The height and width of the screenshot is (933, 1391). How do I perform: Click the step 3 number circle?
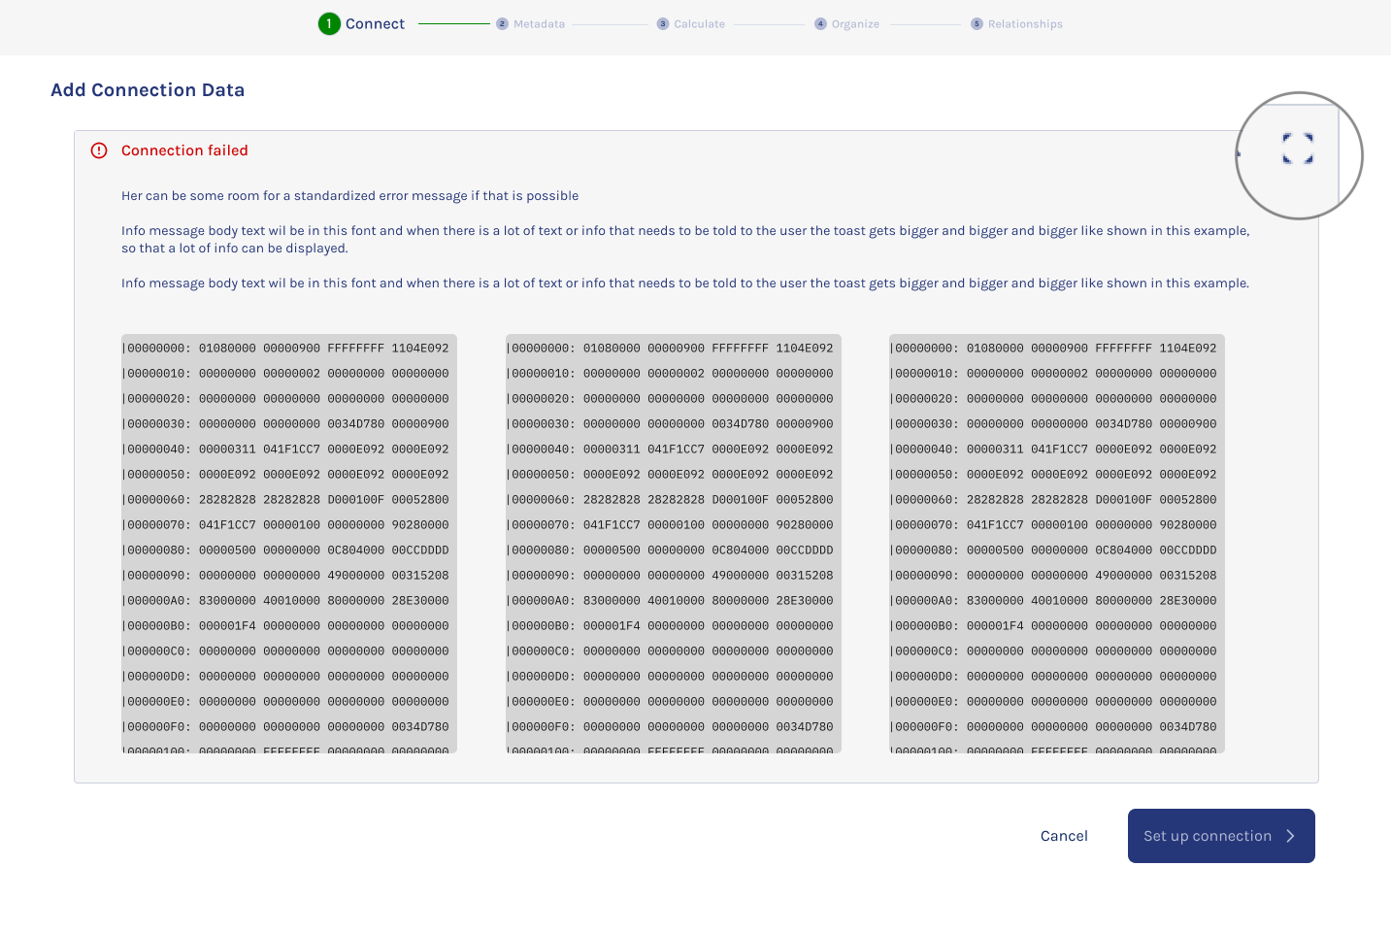point(663,24)
